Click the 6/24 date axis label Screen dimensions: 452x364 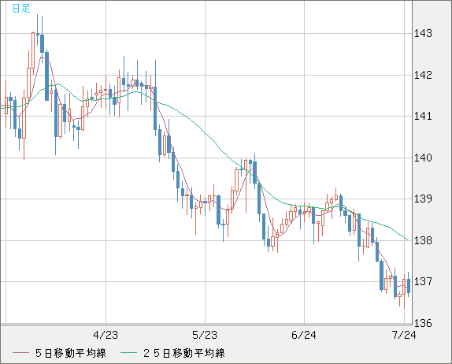click(x=304, y=335)
